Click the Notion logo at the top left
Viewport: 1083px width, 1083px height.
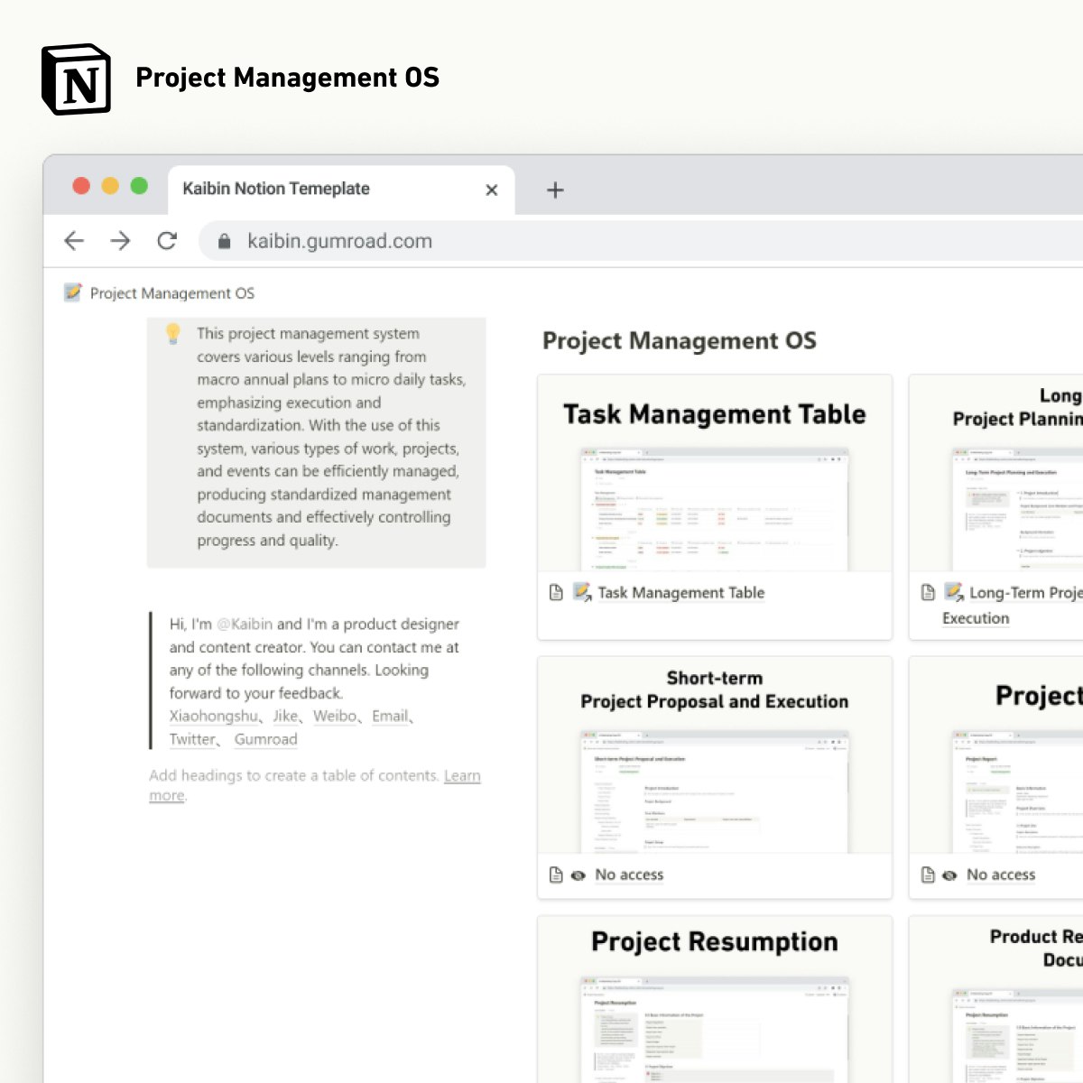(77, 79)
